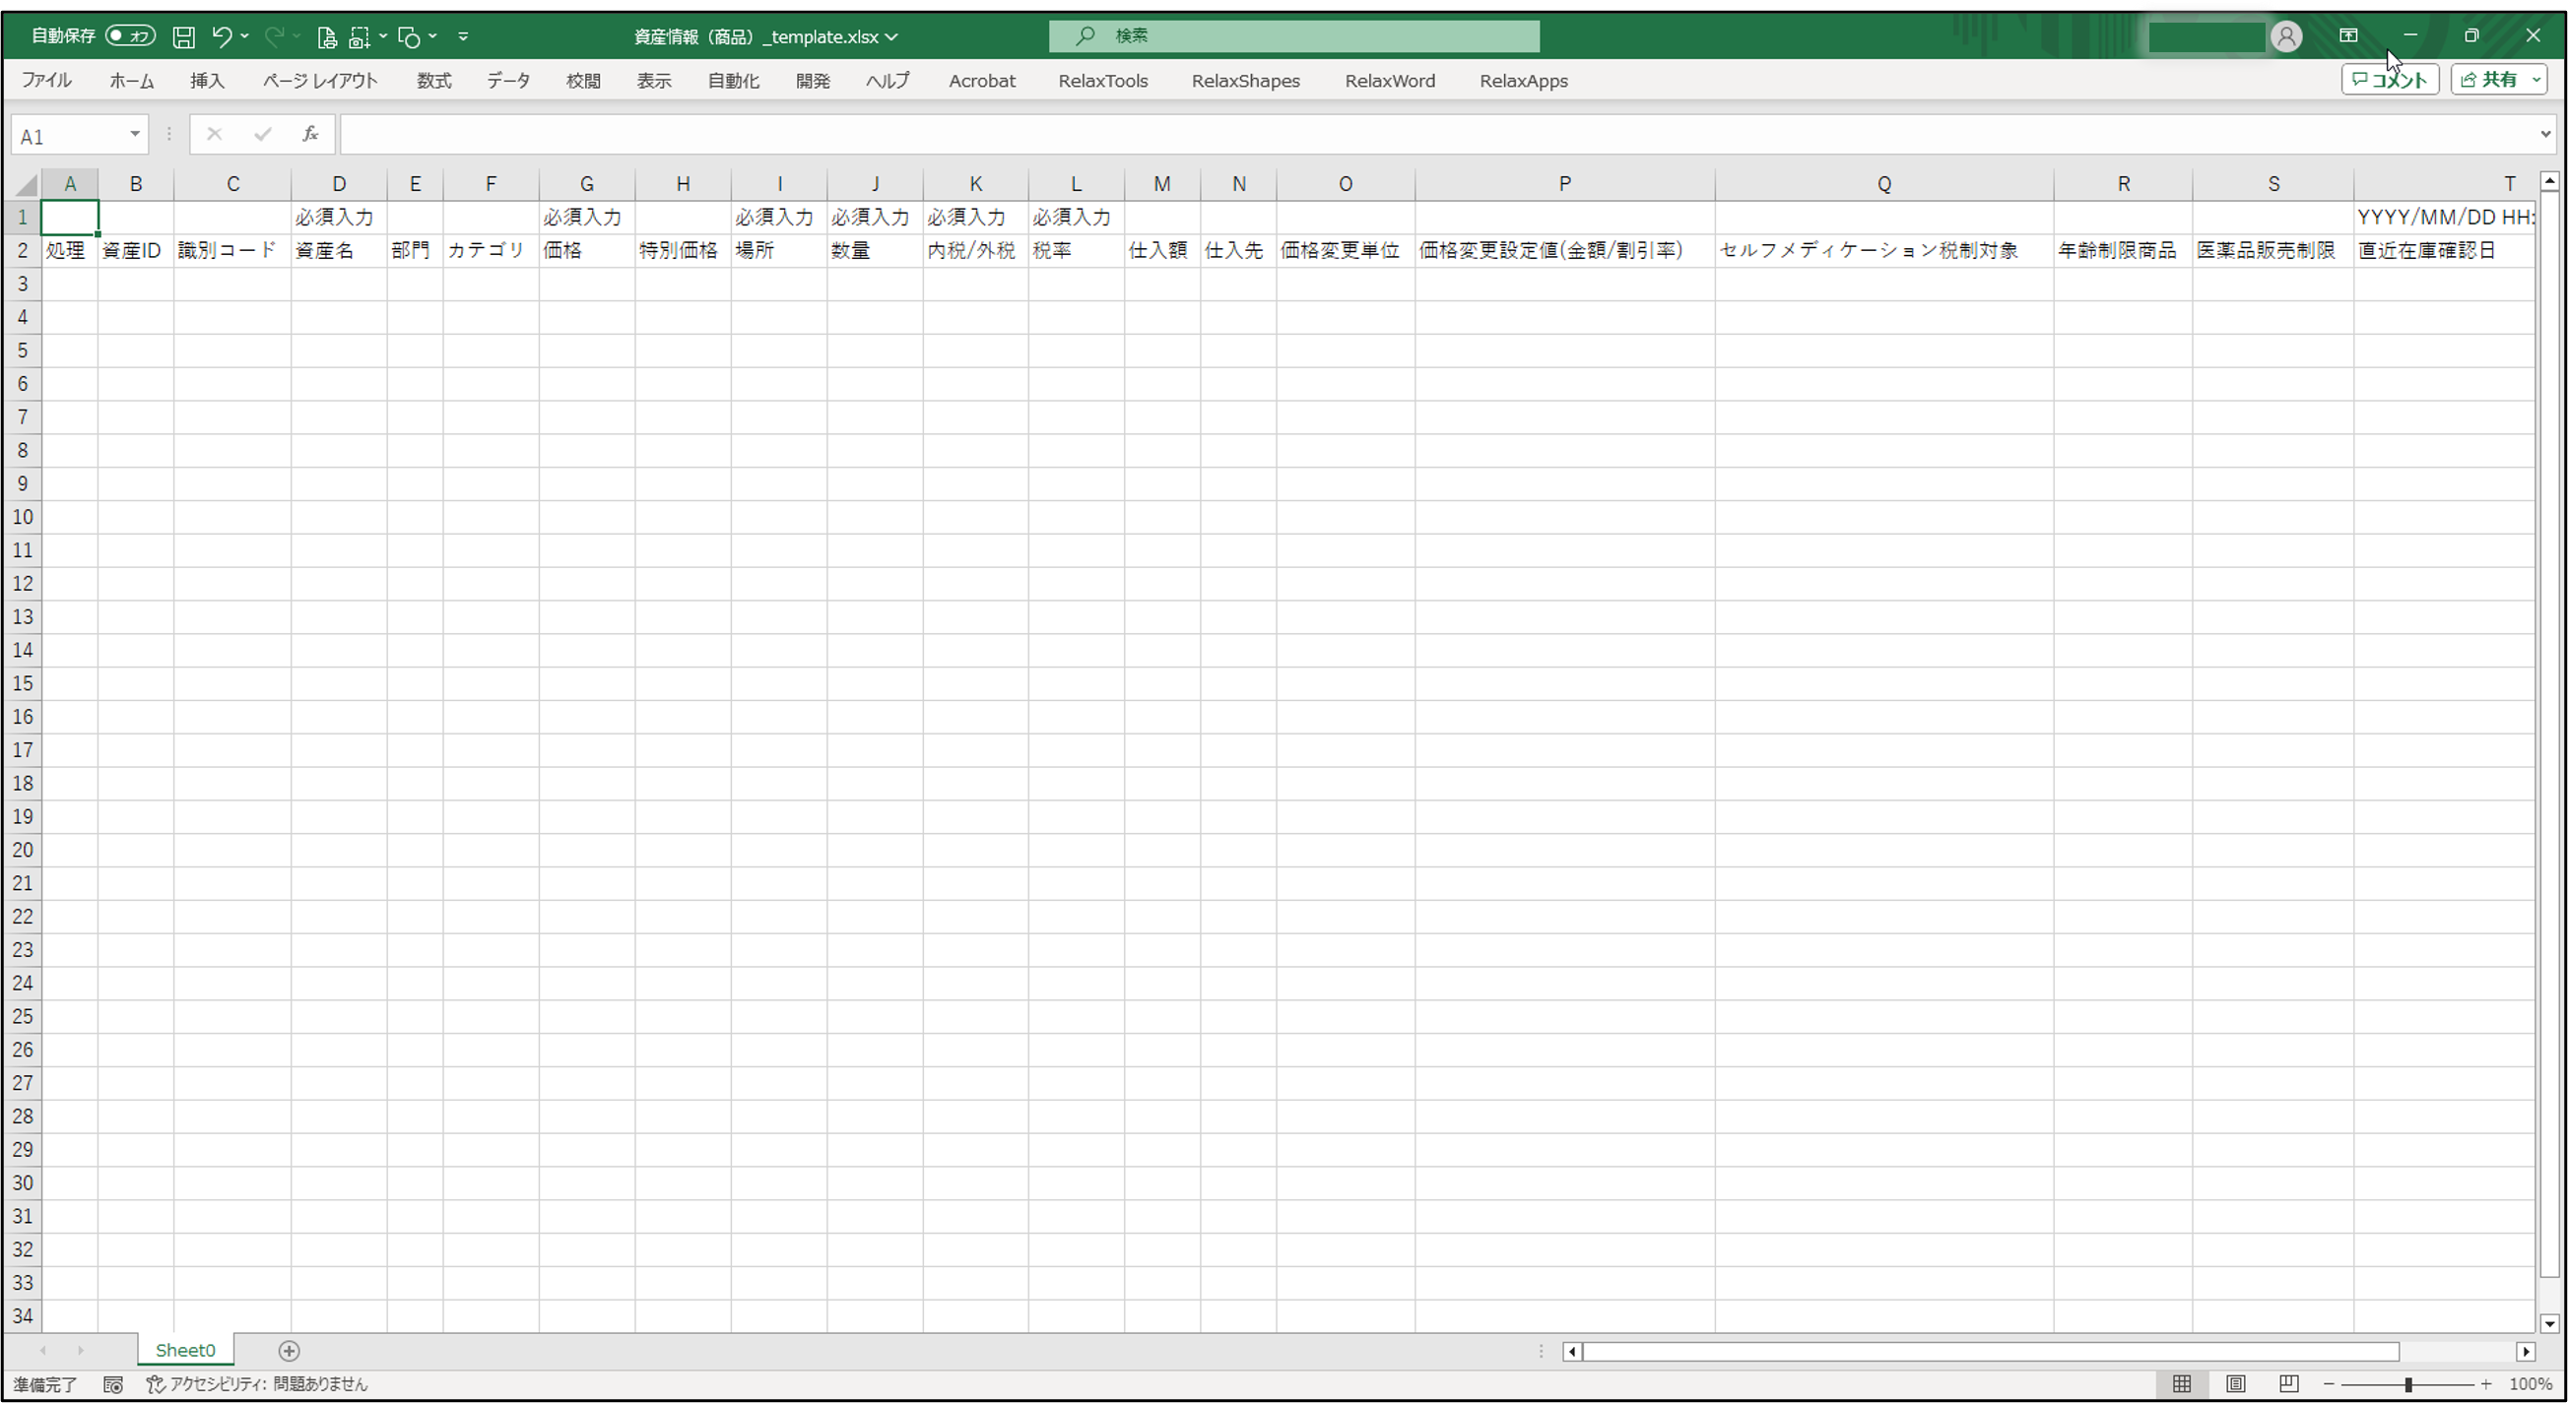The width and height of the screenshot is (2568, 1403).
Task: Open the 数式 ribbon tab
Action: click(433, 81)
